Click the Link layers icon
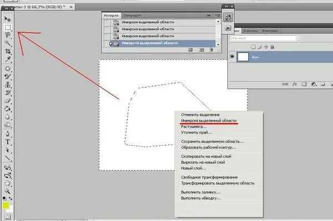333x221 pixels. pyautogui.click(x=285, y=84)
